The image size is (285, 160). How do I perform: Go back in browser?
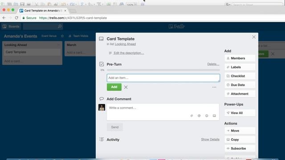pyautogui.click(x=4, y=18)
